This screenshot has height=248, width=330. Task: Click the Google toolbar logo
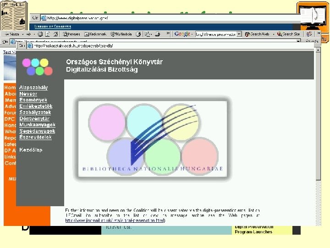pos(182,34)
